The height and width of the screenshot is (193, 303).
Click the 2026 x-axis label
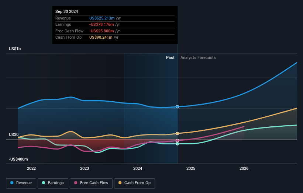pos(244,169)
